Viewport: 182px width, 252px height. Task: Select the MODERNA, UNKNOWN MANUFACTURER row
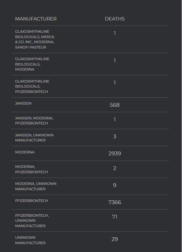click(x=90, y=186)
